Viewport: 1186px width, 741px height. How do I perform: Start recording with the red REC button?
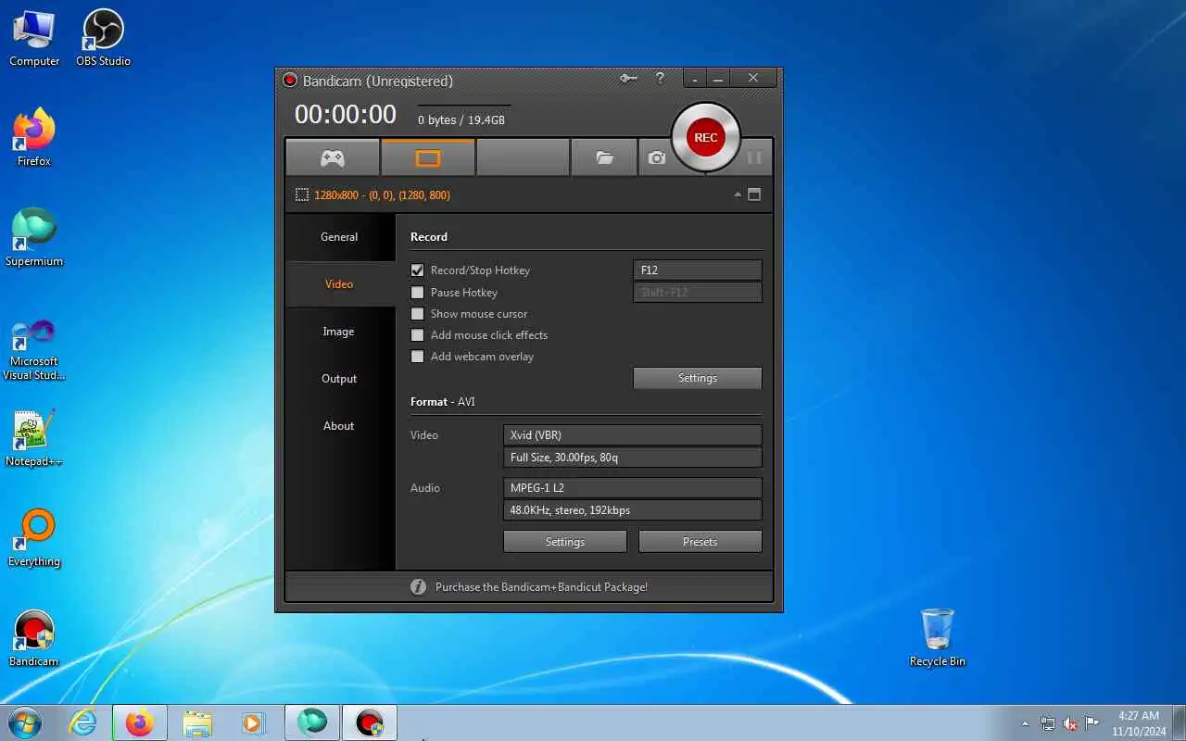pyautogui.click(x=705, y=137)
